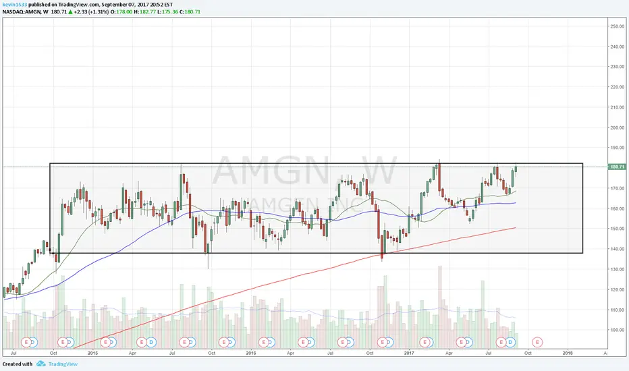
Task: Open dividend marker right of Oct 2016
Action: point(389,342)
